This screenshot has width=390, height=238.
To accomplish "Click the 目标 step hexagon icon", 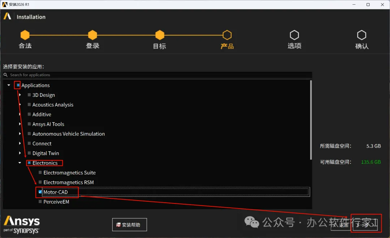I will (x=160, y=35).
